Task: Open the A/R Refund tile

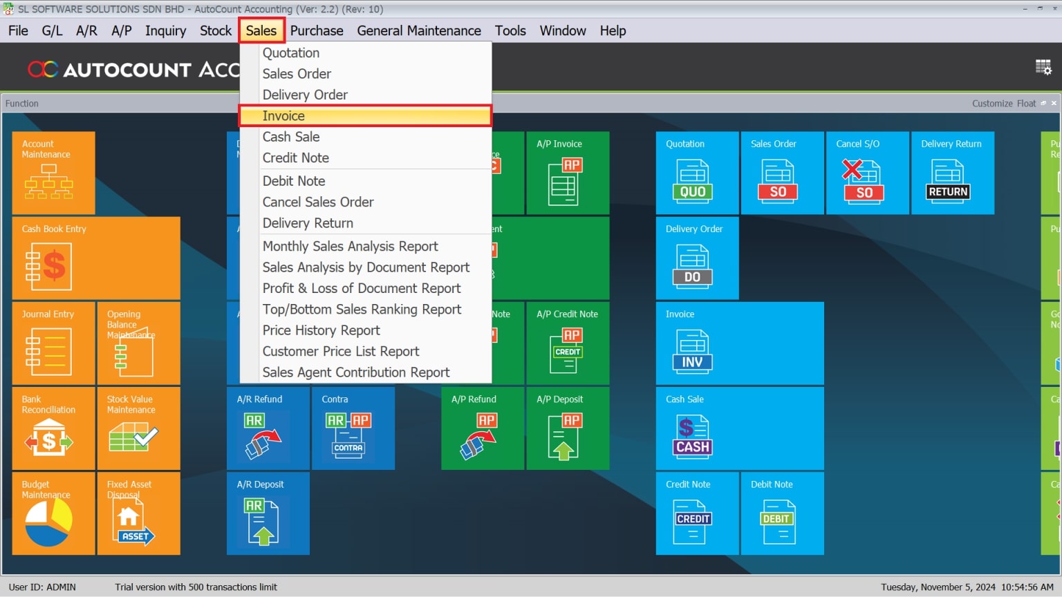Action: click(268, 428)
